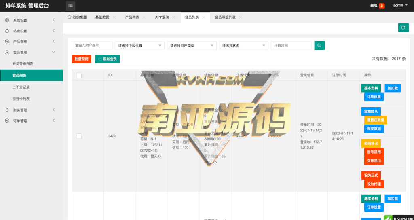Click the 订单管理 cube icon
This screenshot has width=414, height=220.
pos(7,121)
